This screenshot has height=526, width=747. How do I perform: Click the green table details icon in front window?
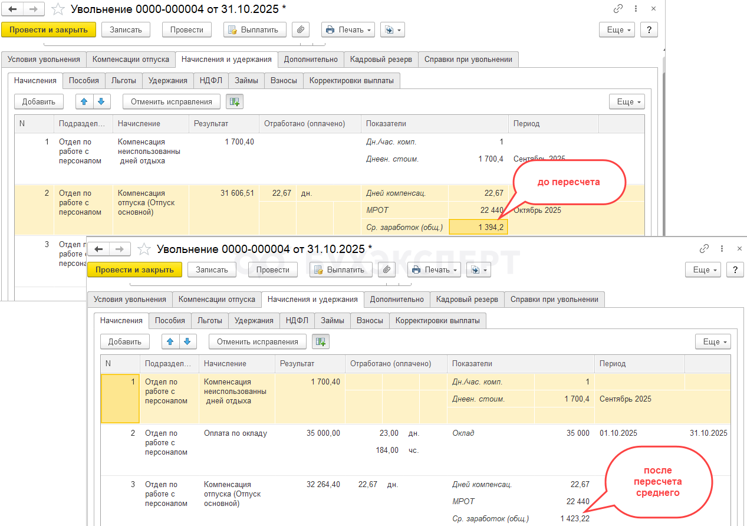pos(321,341)
